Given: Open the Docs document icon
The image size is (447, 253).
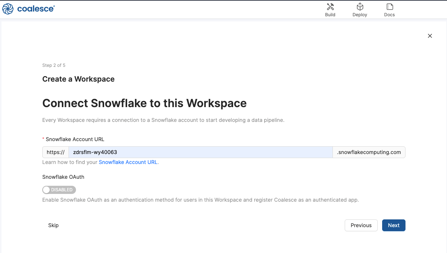Looking at the screenshot, I should [x=389, y=7].
